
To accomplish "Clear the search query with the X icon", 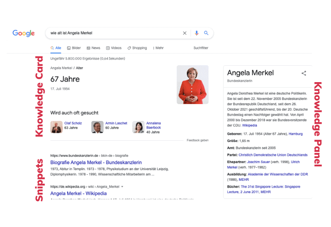I will click(x=185, y=33).
